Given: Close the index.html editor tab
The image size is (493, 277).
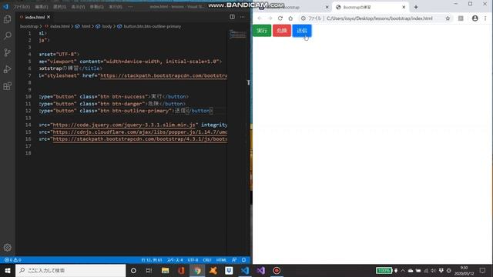Looking at the screenshot, I should coord(49,17).
